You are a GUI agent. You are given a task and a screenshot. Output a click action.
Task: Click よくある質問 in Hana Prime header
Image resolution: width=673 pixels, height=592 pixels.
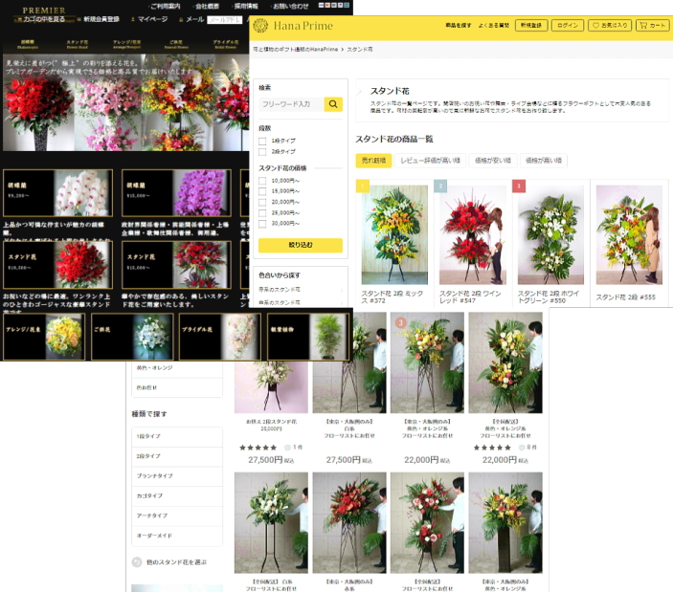pyautogui.click(x=494, y=26)
